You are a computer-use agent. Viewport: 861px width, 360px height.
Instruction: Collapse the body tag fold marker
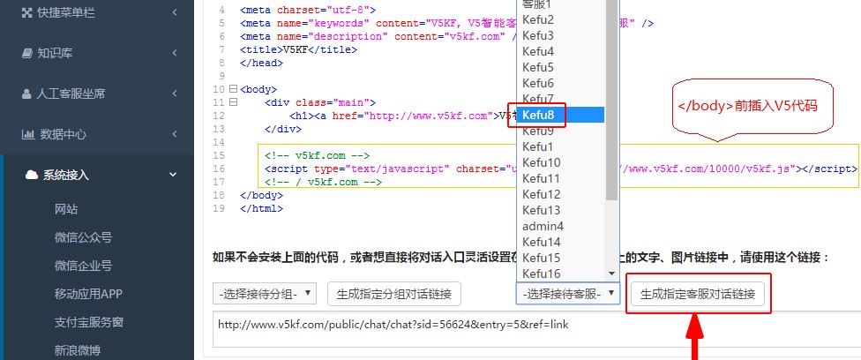[x=232, y=88]
